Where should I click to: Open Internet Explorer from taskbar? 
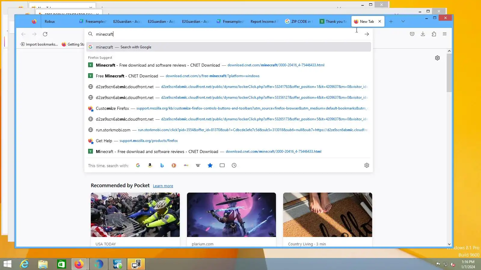point(24,264)
